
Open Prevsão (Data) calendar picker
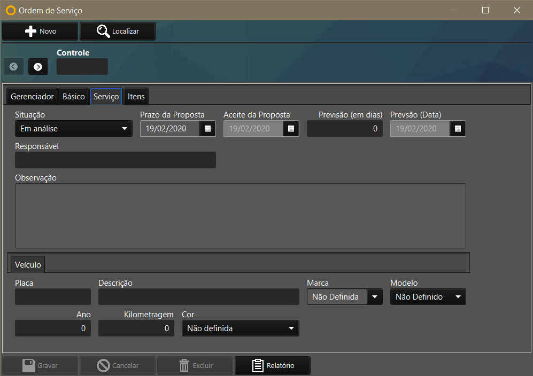[458, 129]
